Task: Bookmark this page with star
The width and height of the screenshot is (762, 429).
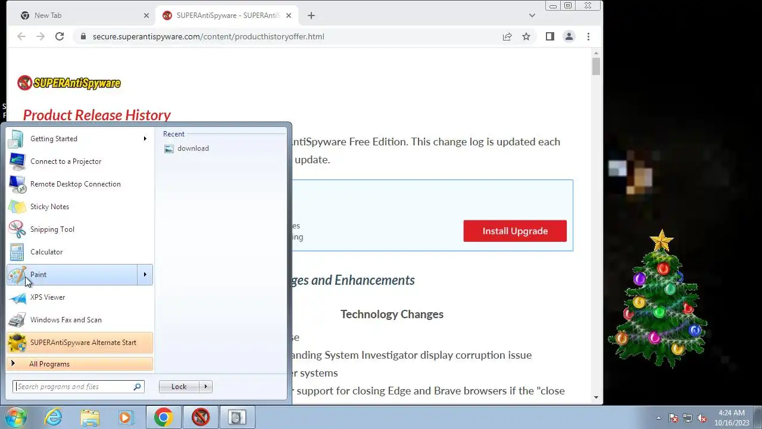Action: 526,36
